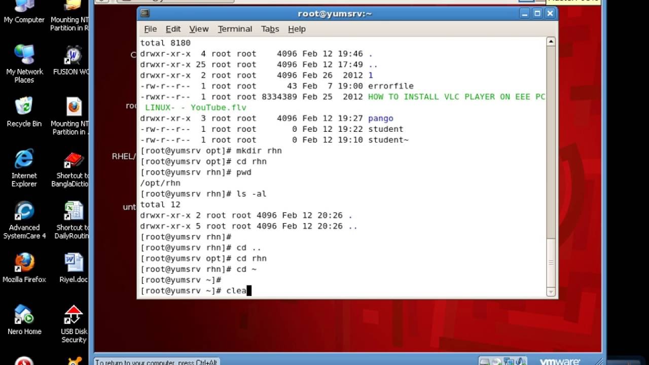Select the Mozilla Firefox desktop icon

point(24,268)
